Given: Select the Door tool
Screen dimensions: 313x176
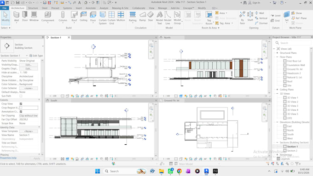Looking at the screenshot, I should click(25, 17).
